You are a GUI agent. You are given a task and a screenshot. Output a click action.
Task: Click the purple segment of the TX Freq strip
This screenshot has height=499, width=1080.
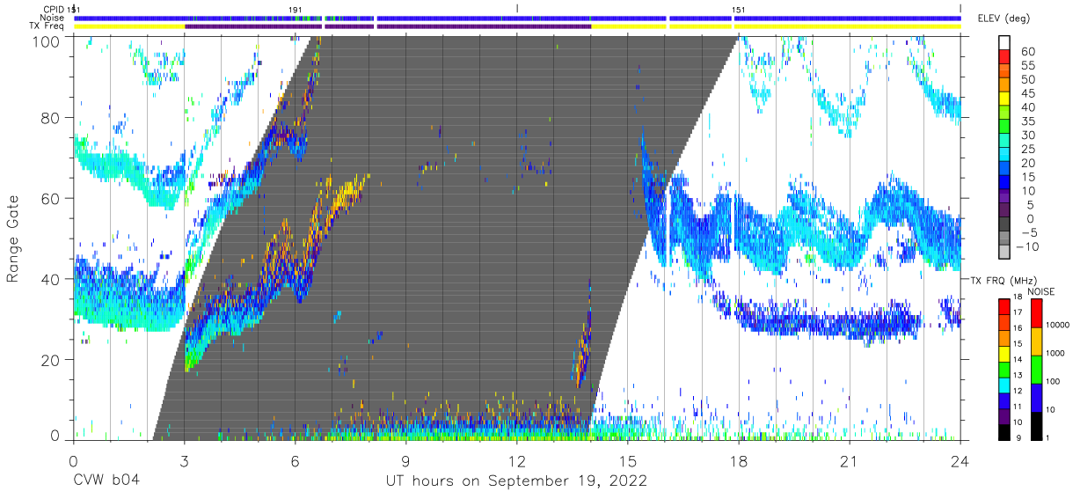pyautogui.click(x=387, y=26)
